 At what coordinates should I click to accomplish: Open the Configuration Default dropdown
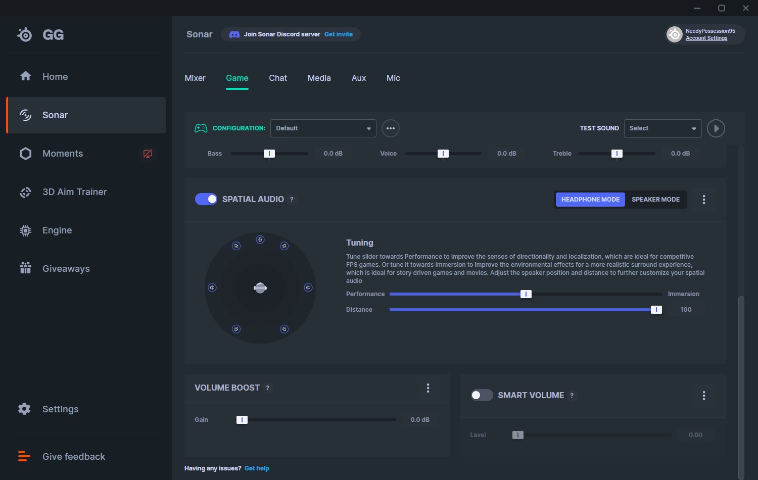(x=323, y=128)
